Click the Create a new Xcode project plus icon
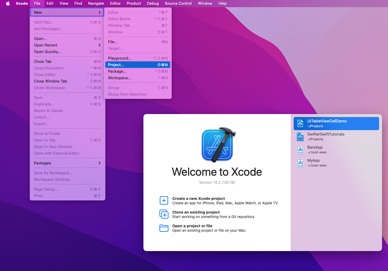388x271 pixels. pyautogui.click(x=164, y=200)
